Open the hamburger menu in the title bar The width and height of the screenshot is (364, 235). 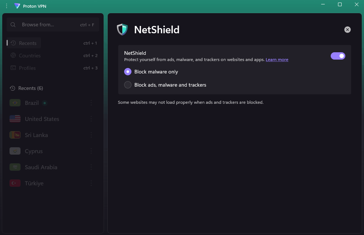(x=6, y=6)
